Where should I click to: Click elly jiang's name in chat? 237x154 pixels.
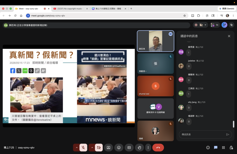[x=192, y=102]
